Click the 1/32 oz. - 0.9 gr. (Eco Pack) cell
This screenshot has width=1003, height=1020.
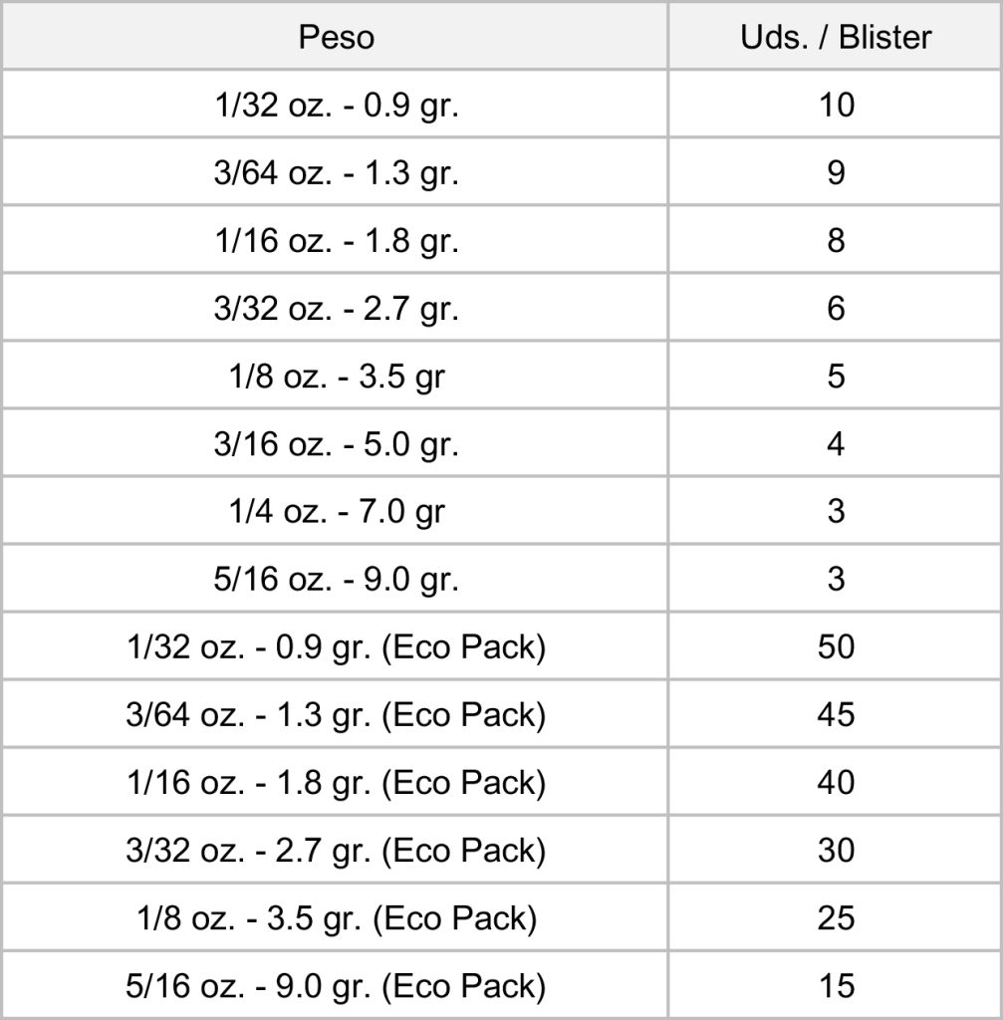(x=337, y=647)
